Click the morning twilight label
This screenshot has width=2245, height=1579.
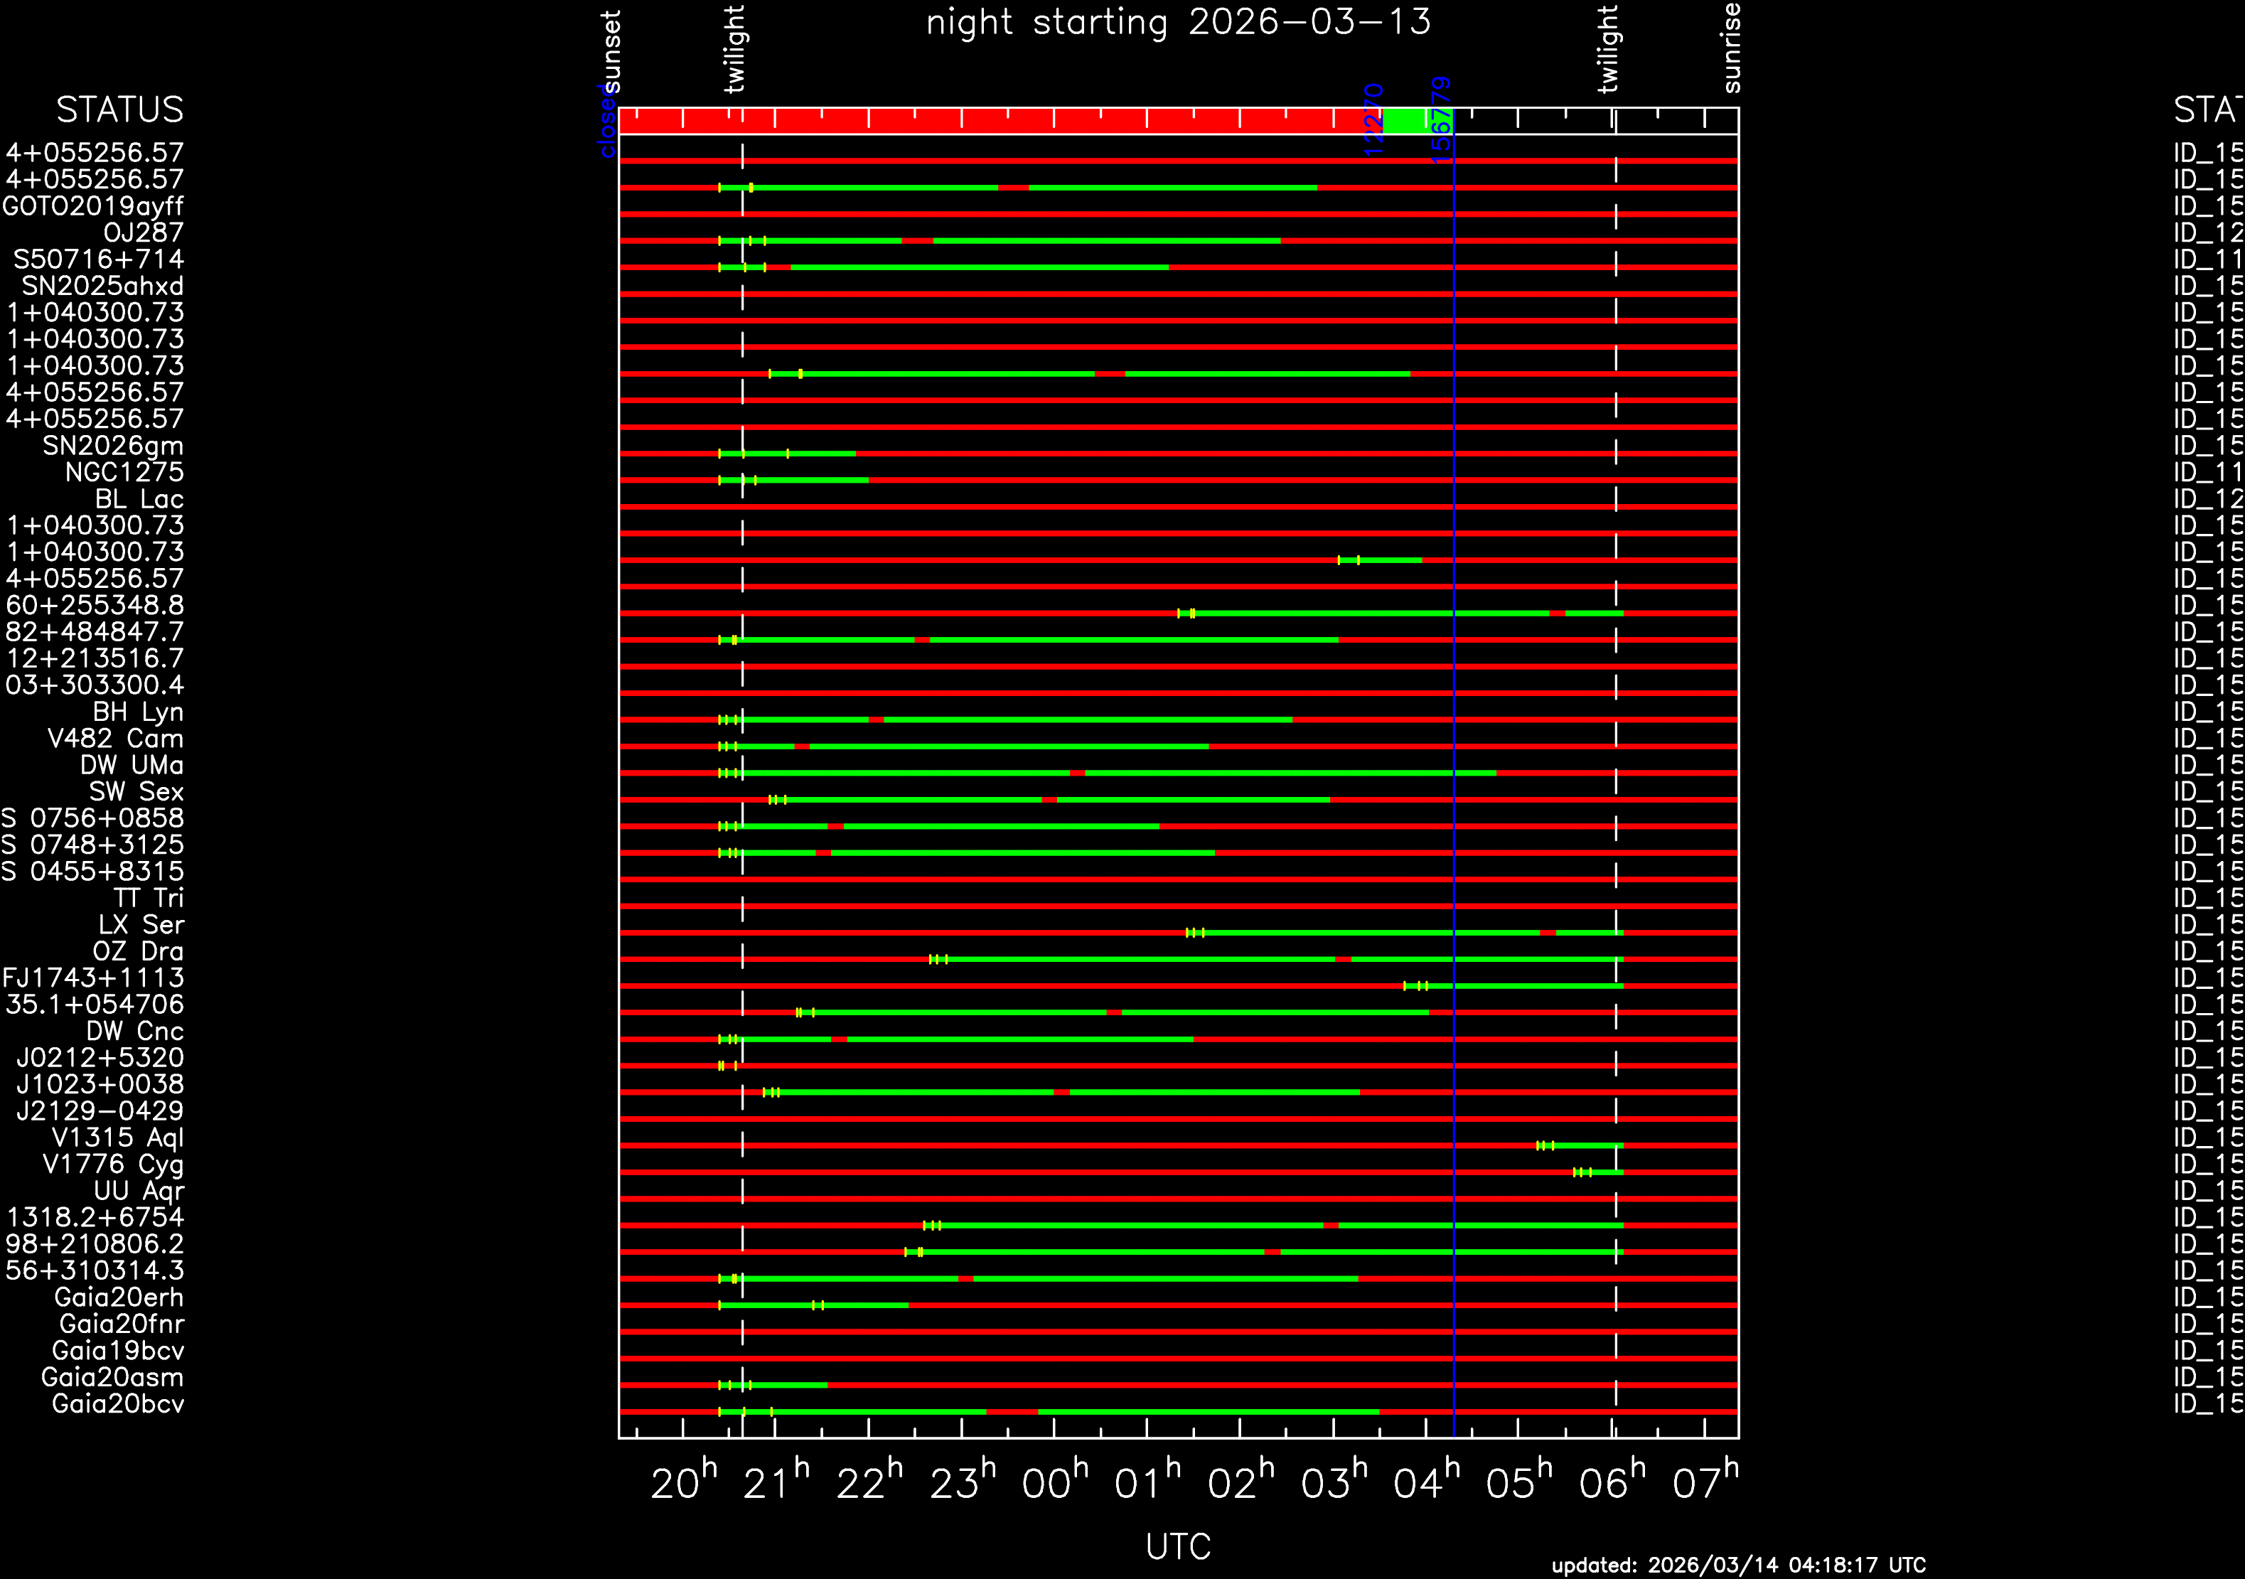click(x=1607, y=49)
